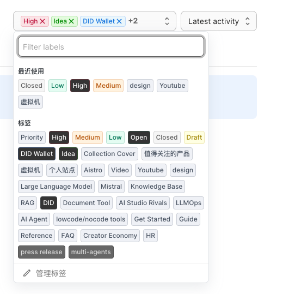
Task: Pick the Closed label in recently used
Action: click(32, 86)
